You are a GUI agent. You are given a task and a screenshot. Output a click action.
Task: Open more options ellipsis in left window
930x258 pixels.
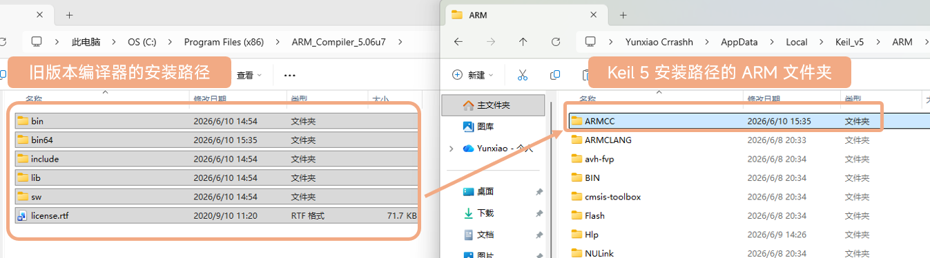(290, 75)
